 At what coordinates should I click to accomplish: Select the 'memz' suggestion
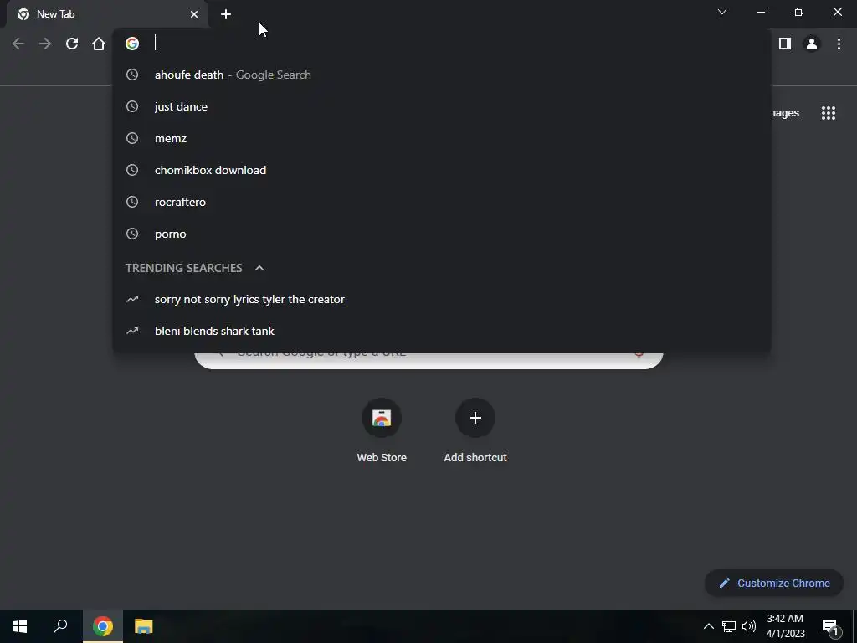[x=442, y=138]
